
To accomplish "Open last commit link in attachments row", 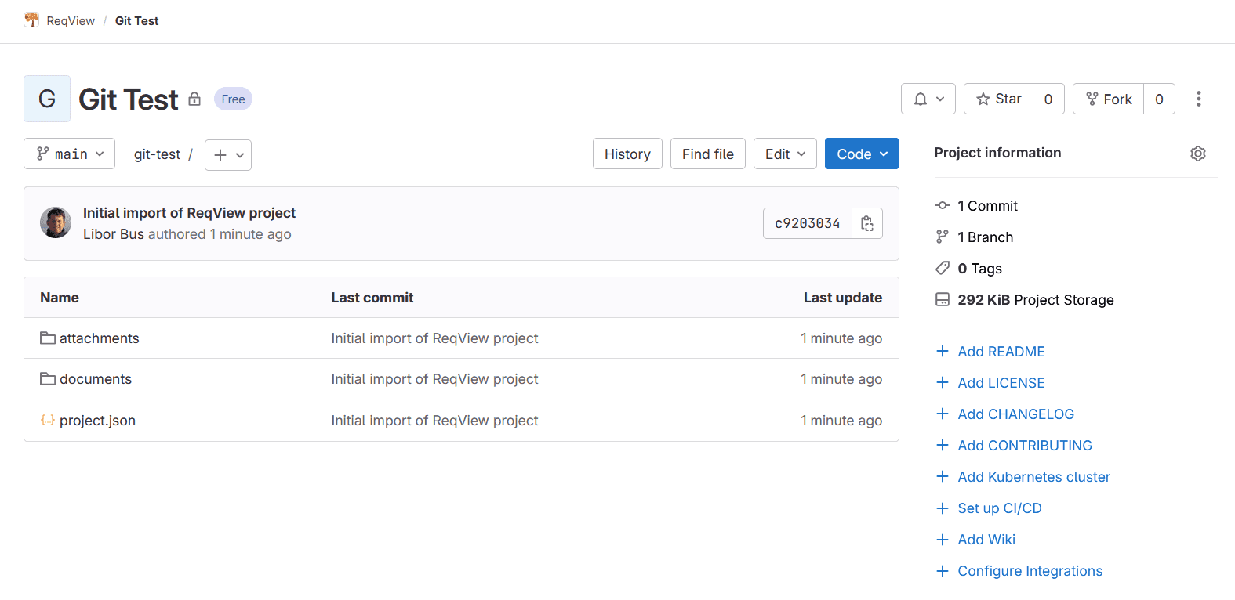I will [434, 338].
